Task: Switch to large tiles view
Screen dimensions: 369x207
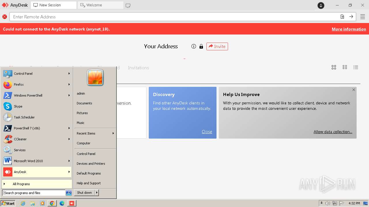Action: point(334,67)
